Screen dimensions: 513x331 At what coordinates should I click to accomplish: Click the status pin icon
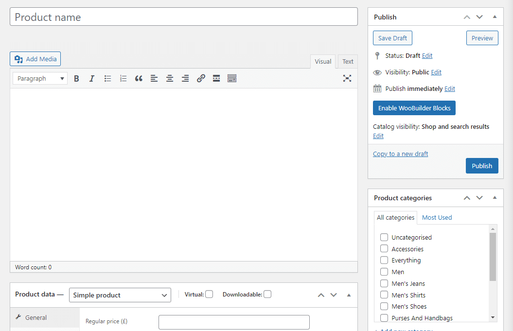pos(377,55)
